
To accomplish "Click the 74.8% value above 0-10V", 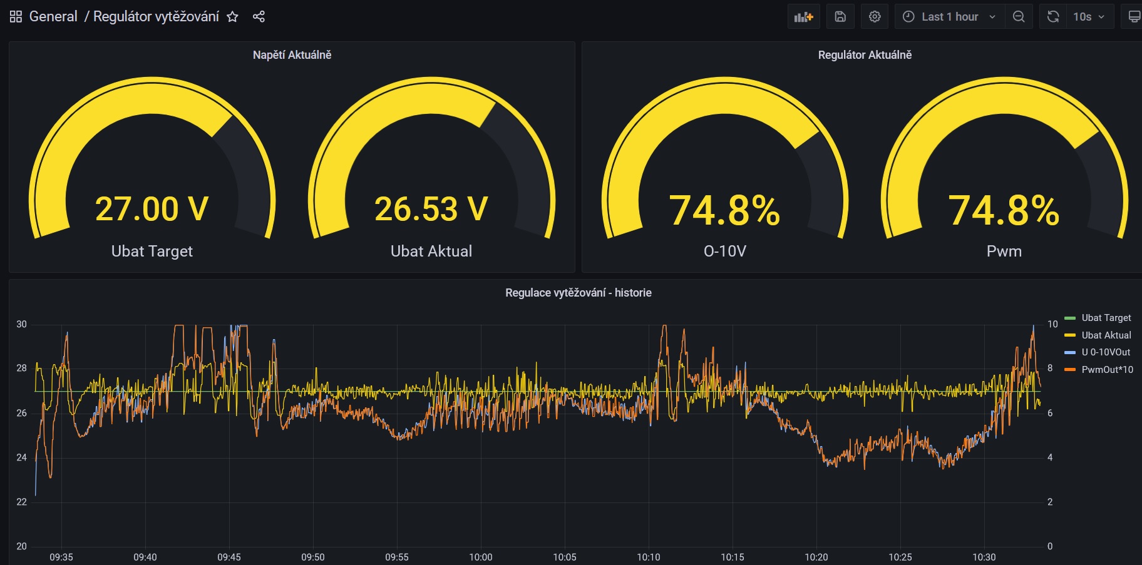I will pyautogui.click(x=725, y=210).
